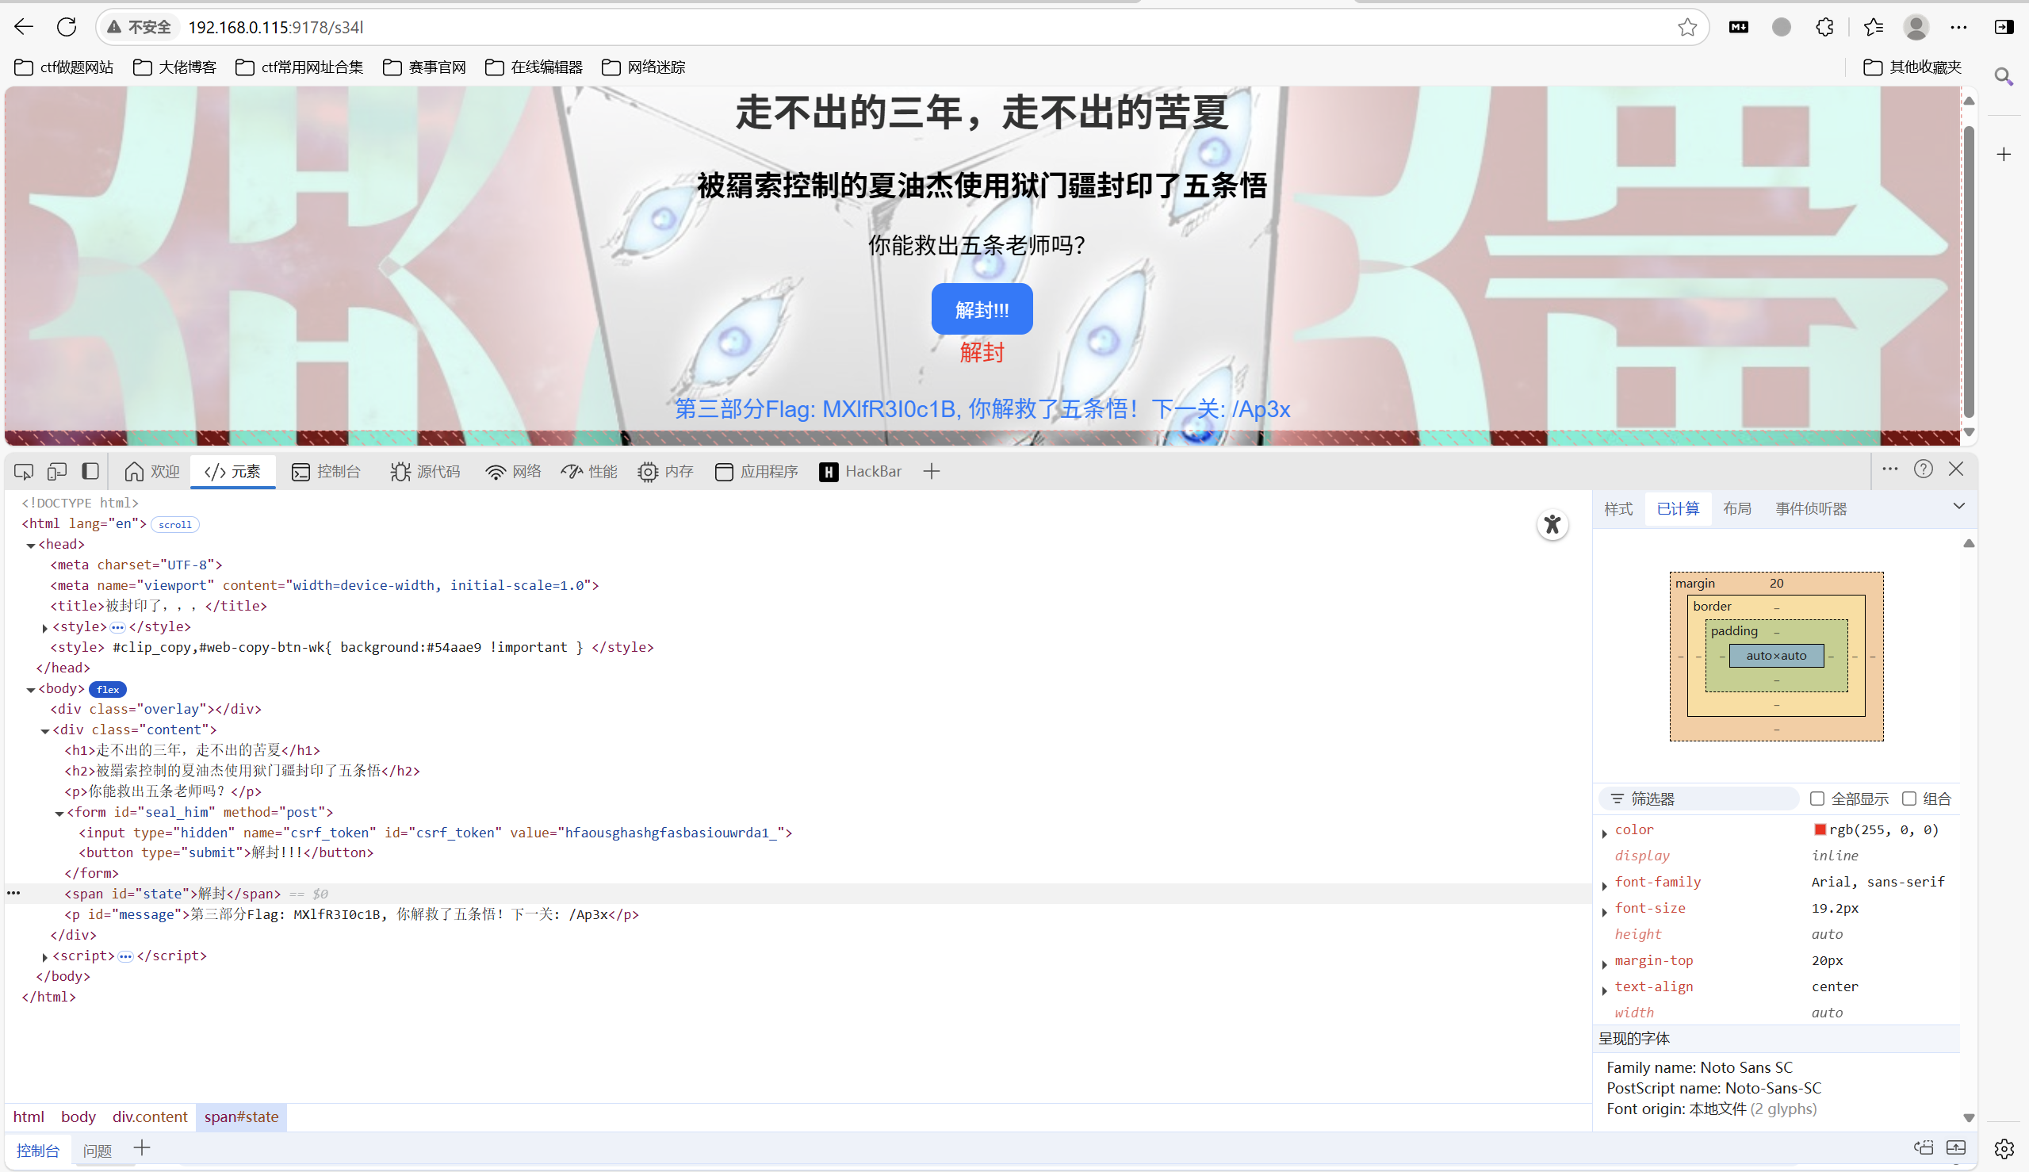Open the 其他收藏夹 folder
The height and width of the screenshot is (1172, 2029).
click(1912, 67)
